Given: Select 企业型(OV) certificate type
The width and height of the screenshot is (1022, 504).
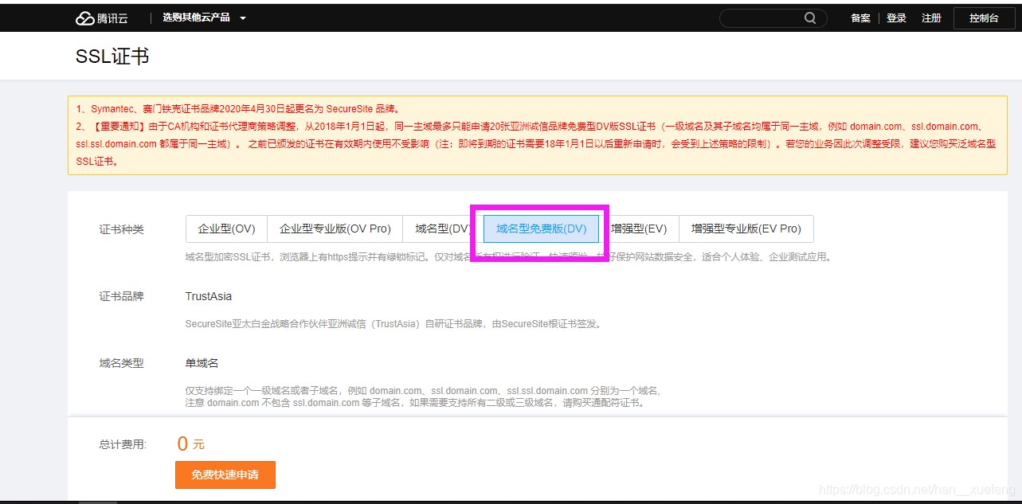Looking at the screenshot, I should coord(226,229).
